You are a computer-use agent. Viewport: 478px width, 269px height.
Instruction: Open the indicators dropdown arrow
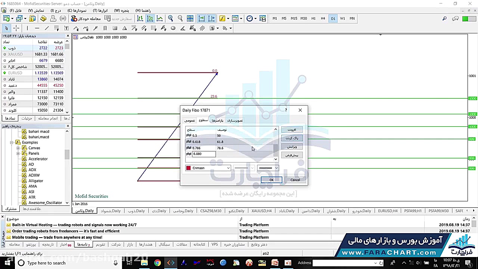227,18
